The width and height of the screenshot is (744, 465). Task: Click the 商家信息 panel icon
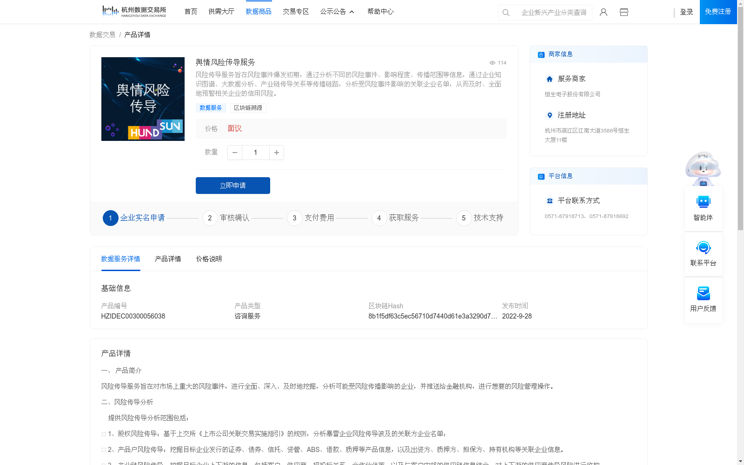coord(541,54)
